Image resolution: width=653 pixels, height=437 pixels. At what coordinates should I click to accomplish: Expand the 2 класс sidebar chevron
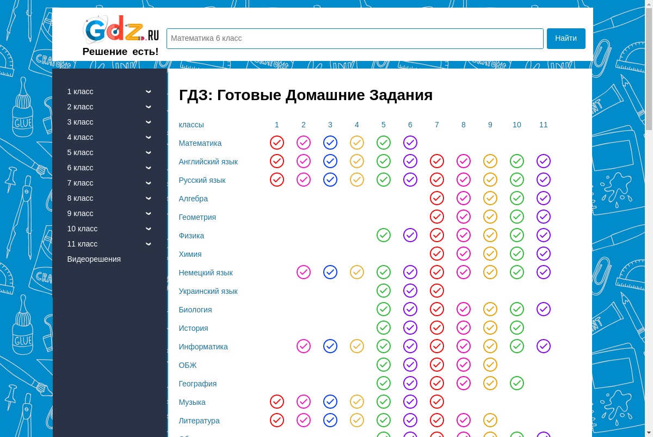[149, 107]
